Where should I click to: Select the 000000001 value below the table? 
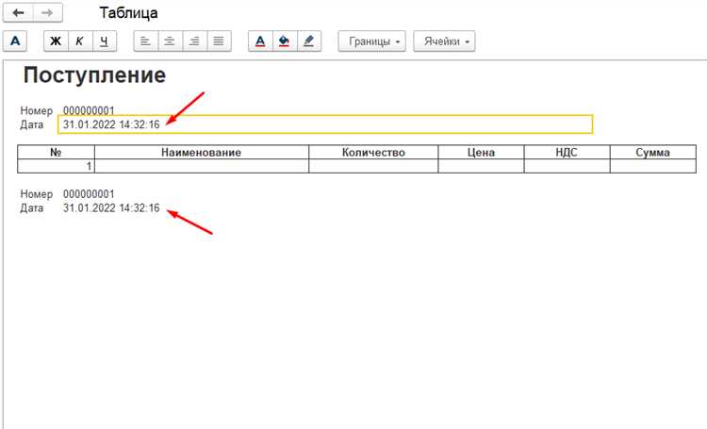click(x=89, y=194)
